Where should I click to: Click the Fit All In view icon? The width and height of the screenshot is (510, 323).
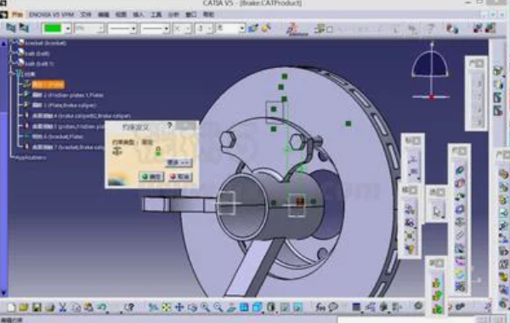point(167,307)
